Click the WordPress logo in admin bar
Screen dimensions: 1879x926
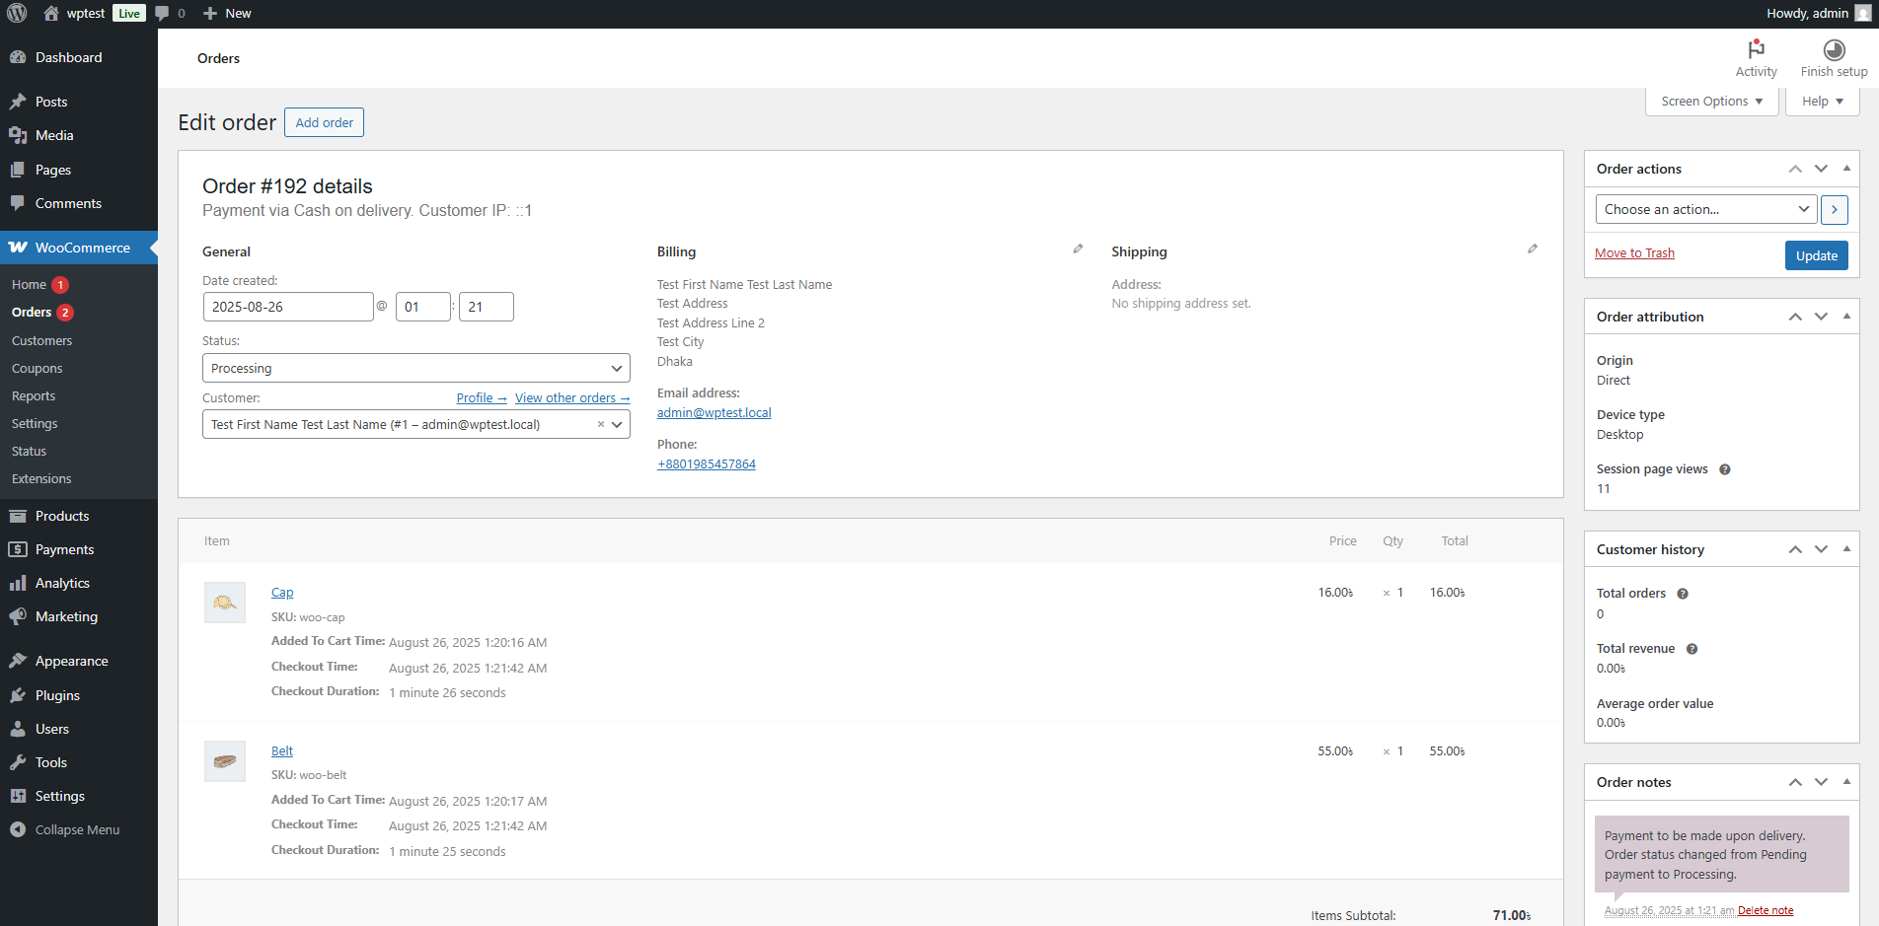point(17,13)
